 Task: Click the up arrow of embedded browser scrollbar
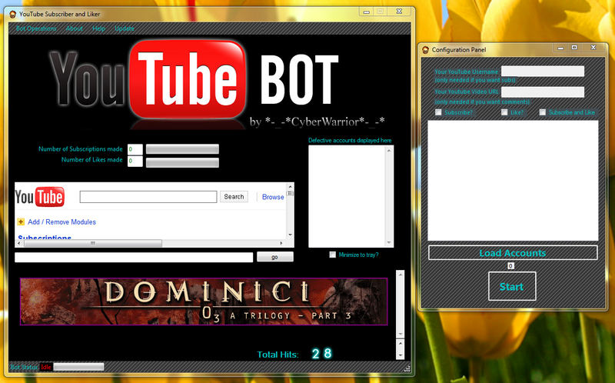(291, 187)
